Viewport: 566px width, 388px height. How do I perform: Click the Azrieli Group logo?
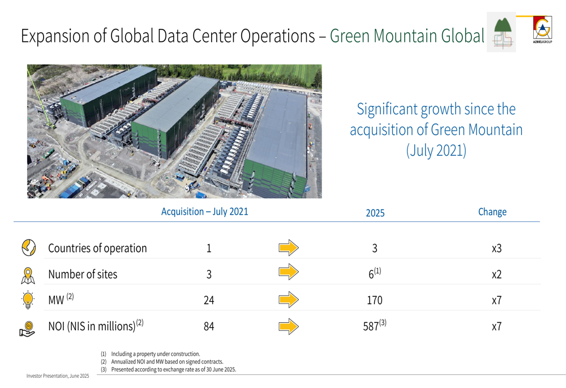pyautogui.click(x=542, y=29)
